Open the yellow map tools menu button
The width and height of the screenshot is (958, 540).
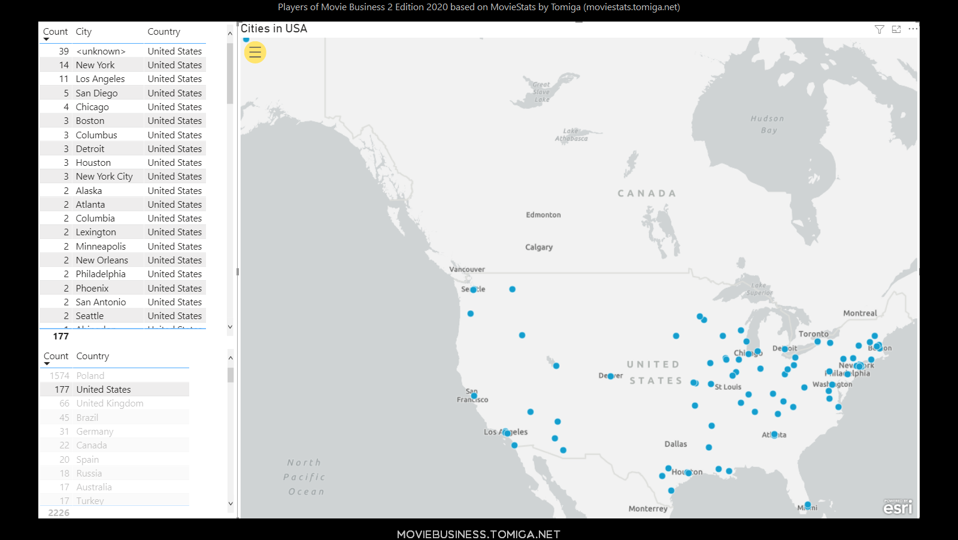pos(255,53)
